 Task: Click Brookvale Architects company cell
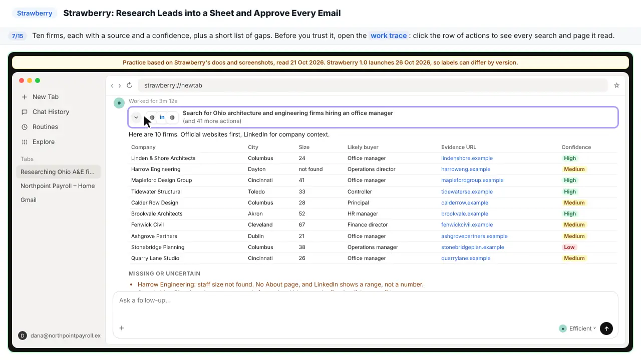pyautogui.click(x=157, y=213)
